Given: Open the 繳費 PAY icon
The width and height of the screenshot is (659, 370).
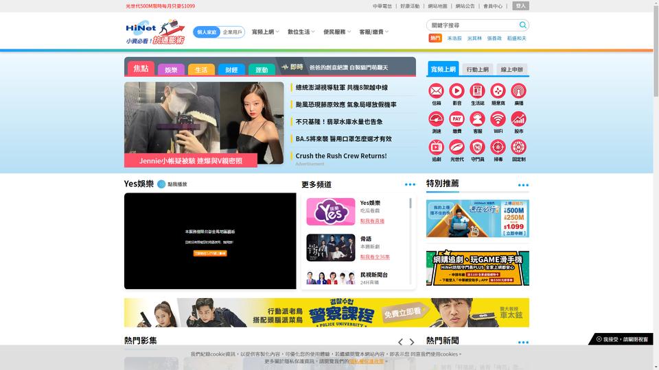Looking at the screenshot, I should pyautogui.click(x=457, y=119).
